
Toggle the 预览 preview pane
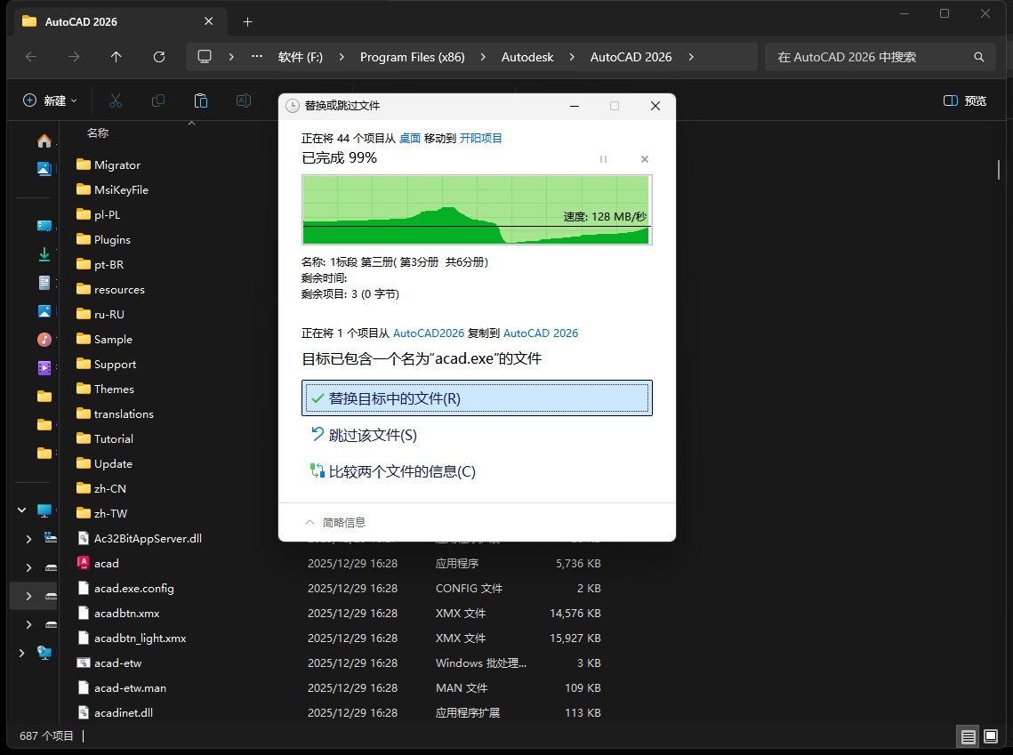pyautogui.click(x=965, y=100)
